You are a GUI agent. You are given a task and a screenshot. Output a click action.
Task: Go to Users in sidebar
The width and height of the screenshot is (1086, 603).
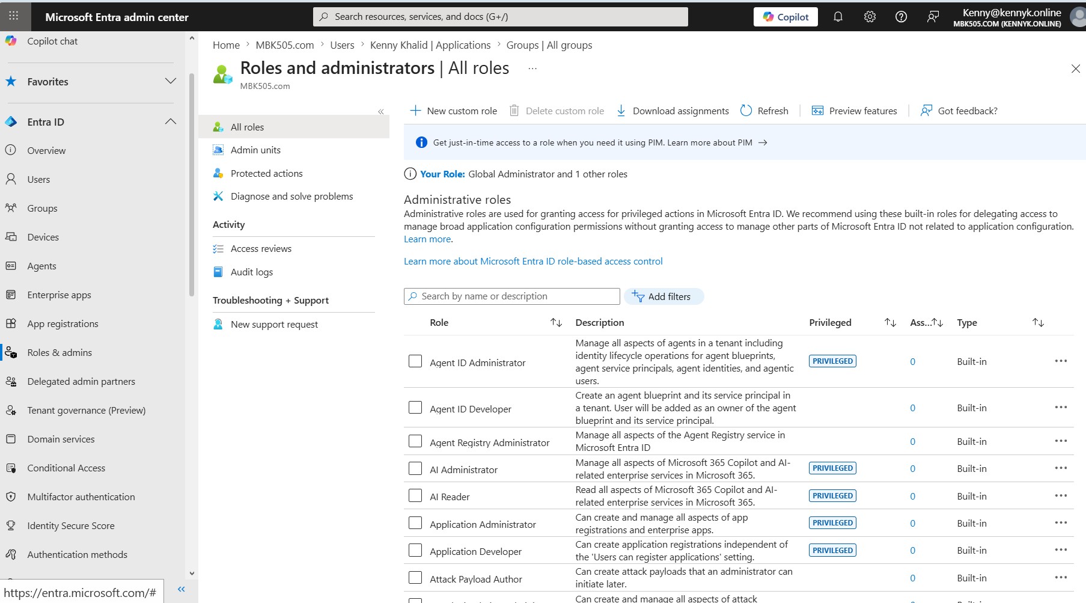point(38,179)
